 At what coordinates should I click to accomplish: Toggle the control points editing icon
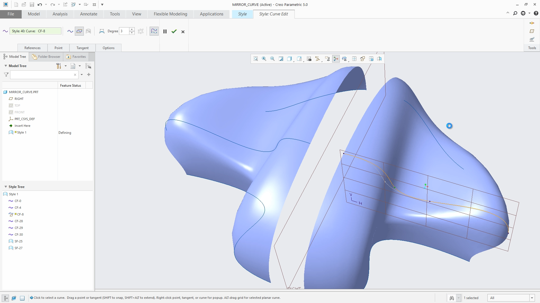pos(102,31)
